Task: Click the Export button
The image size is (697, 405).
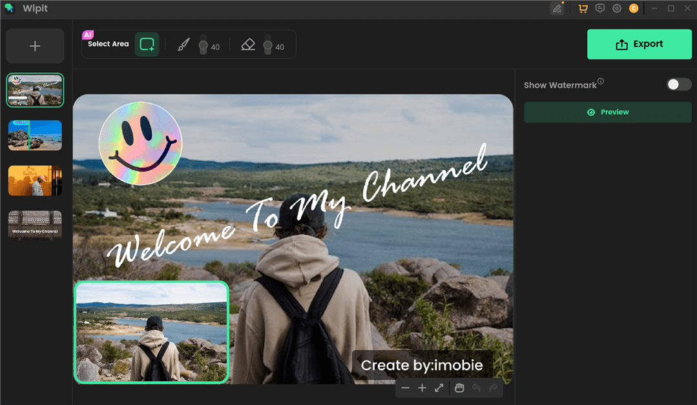Action: tap(639, 44)
